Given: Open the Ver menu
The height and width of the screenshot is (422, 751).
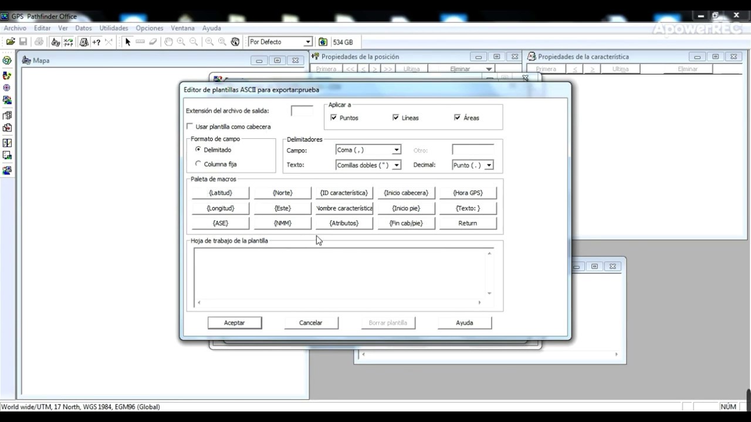Looking at the screenshot, I should (63, 28).
